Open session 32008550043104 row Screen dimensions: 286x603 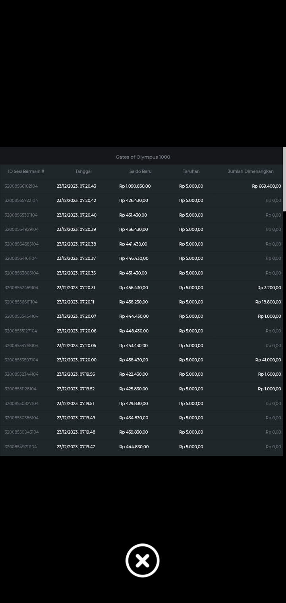tap(21, 432)
